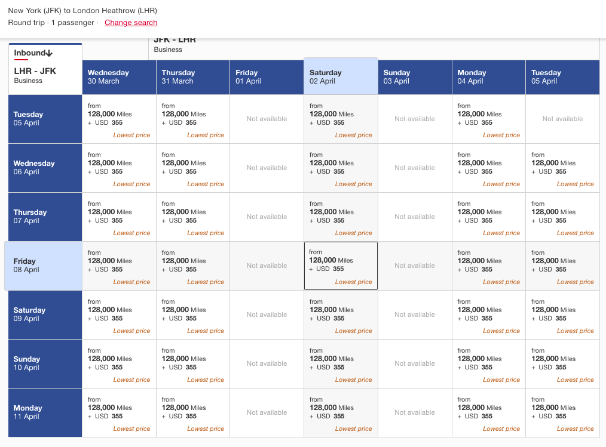Select the 31 March fare returning Wednesday 06 April
The width and height of the screenshot is (606, 447).
click(x=192, y=167)
